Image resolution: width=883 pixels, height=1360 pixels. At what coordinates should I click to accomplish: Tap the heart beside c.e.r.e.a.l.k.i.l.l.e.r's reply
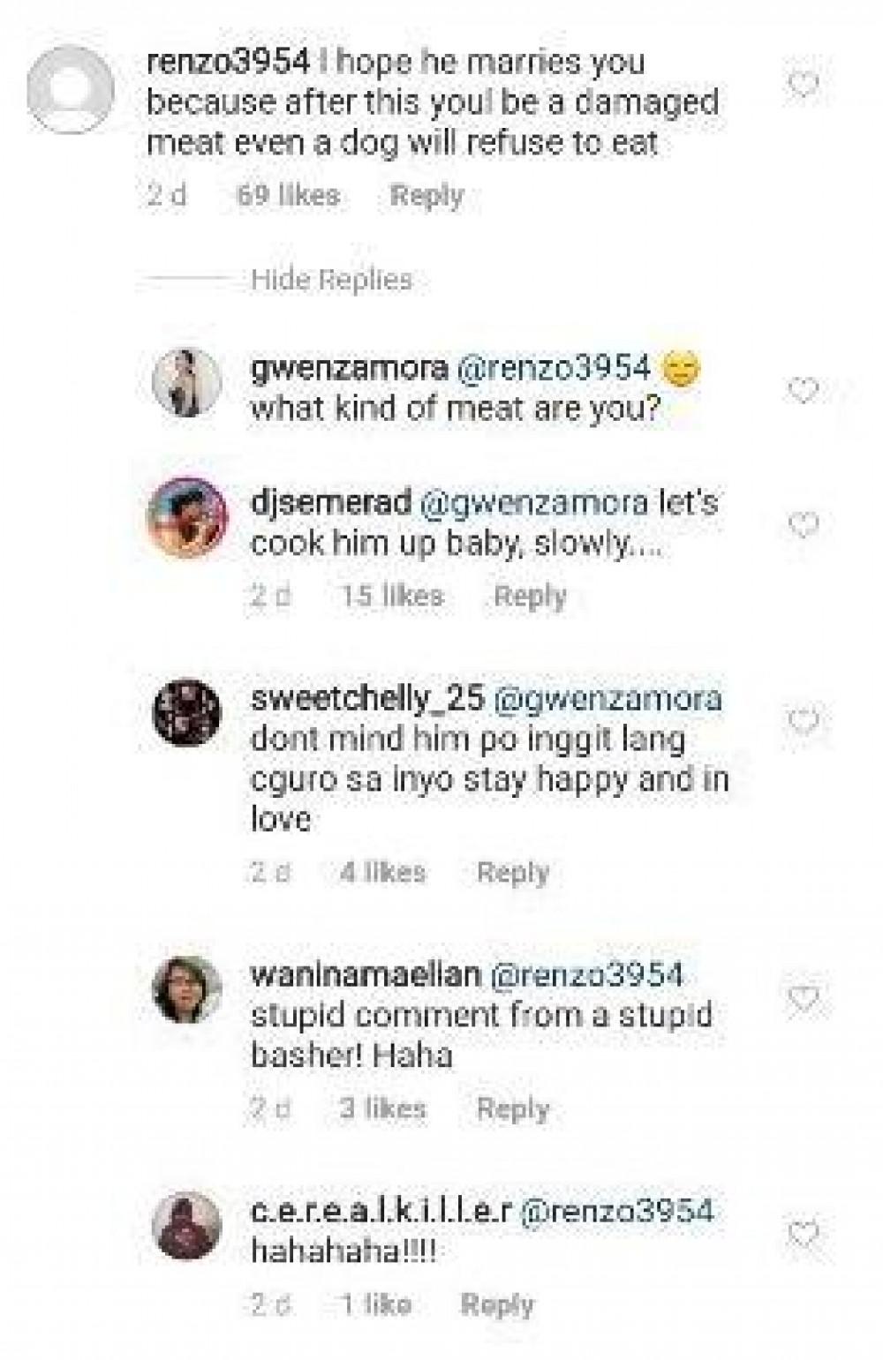tap(803, 1233)
